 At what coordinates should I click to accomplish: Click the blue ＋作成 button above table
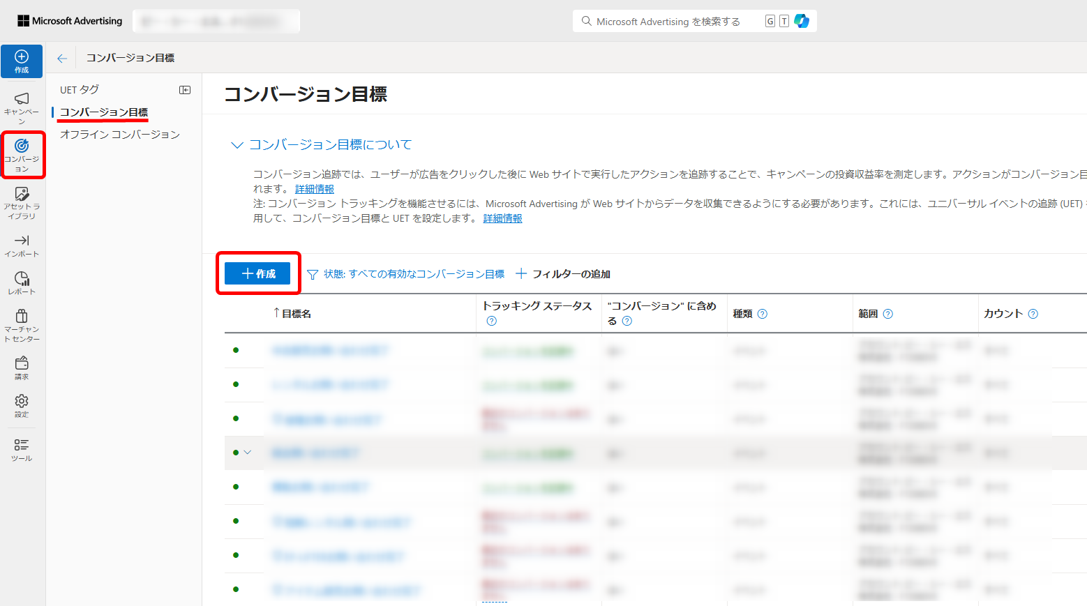[257, 273]
